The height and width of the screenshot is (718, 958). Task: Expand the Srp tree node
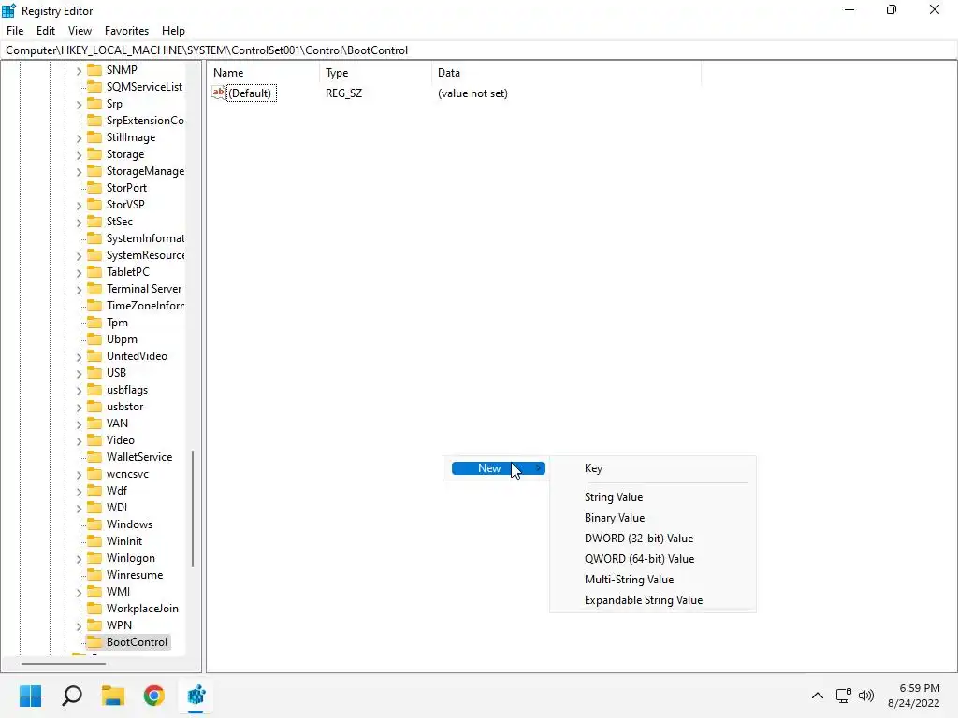tap(79, 105)
